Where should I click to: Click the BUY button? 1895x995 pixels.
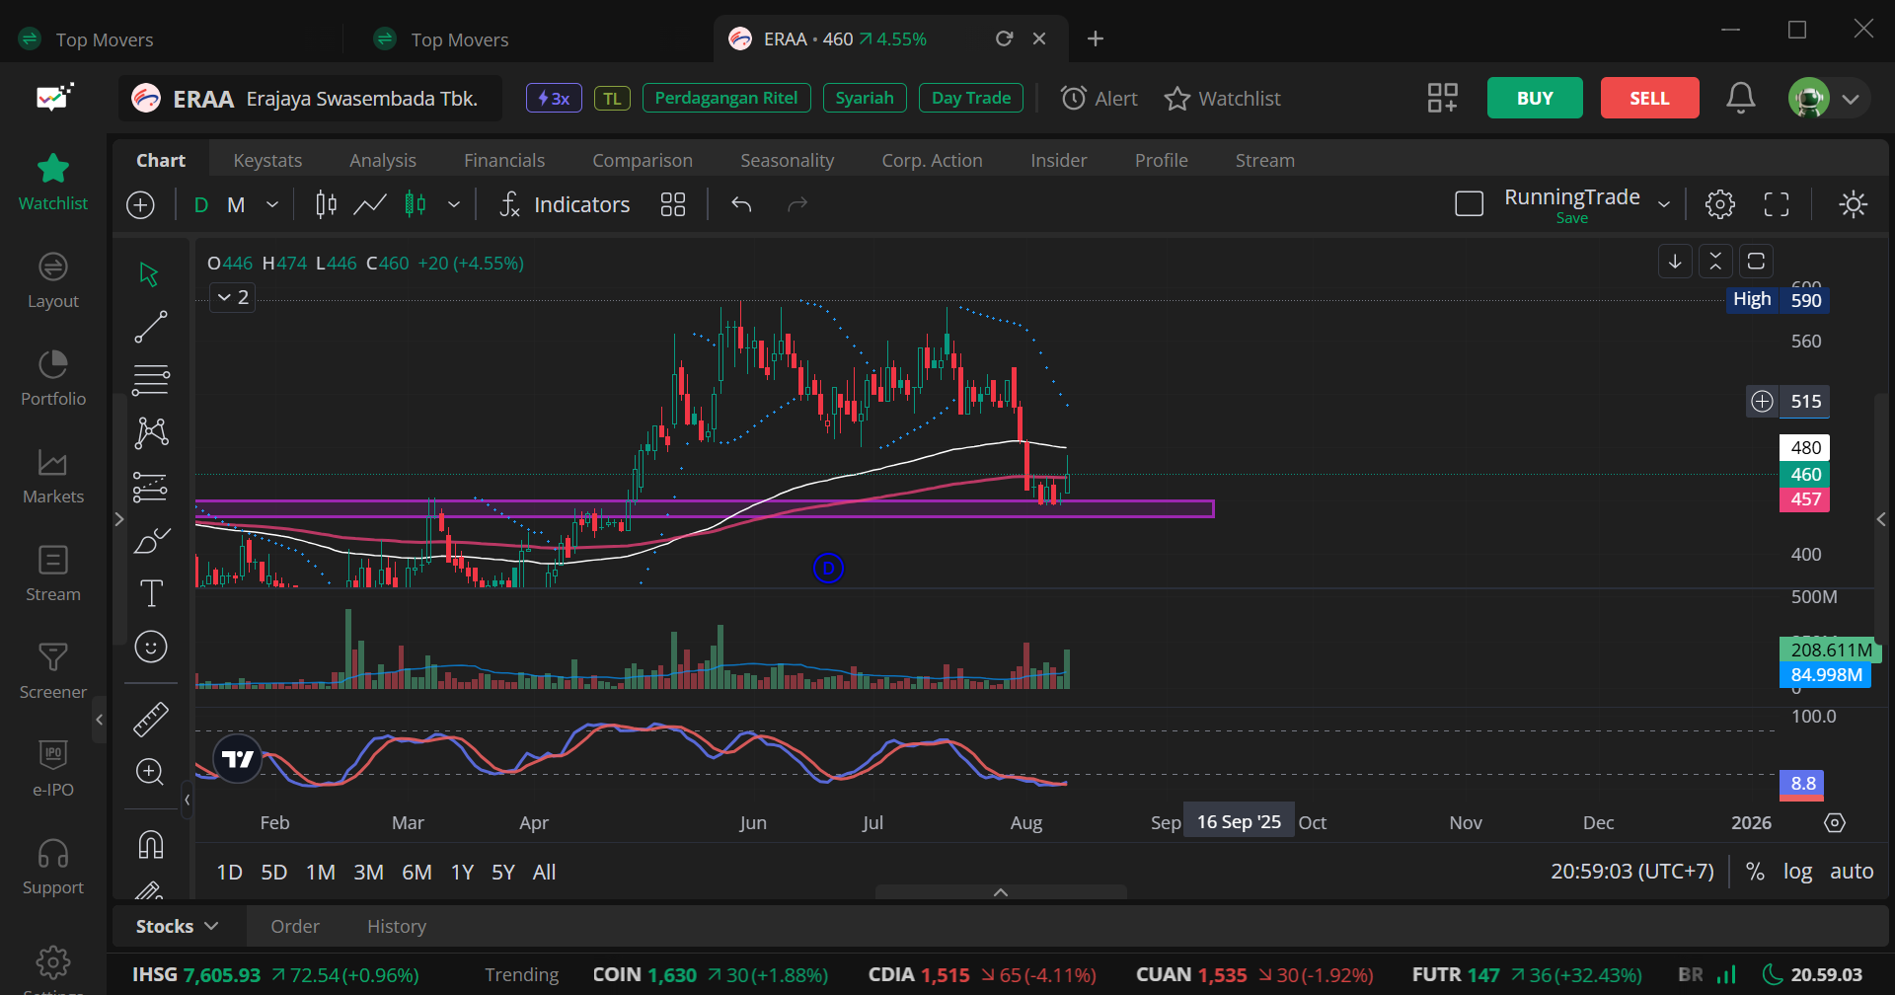(x=1535, y=98)
